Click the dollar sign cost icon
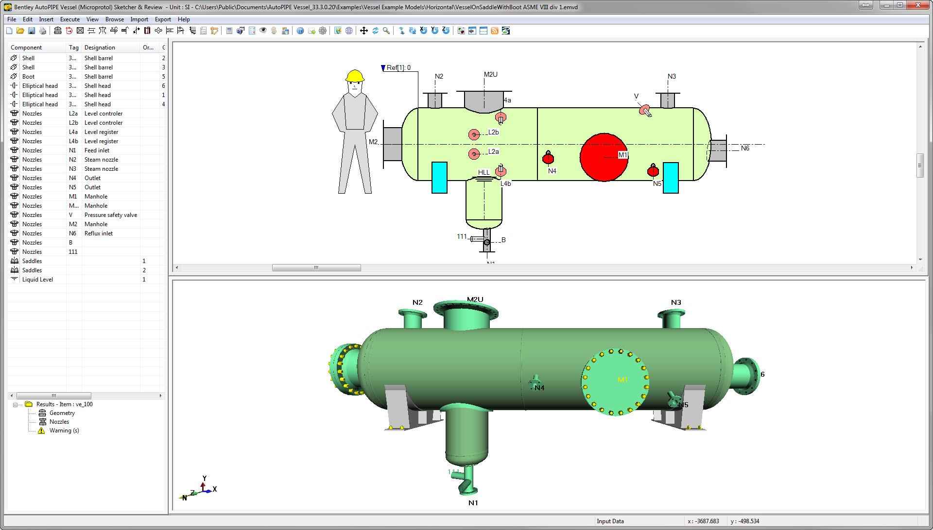The image size is (933, 530). coord(274,31)
